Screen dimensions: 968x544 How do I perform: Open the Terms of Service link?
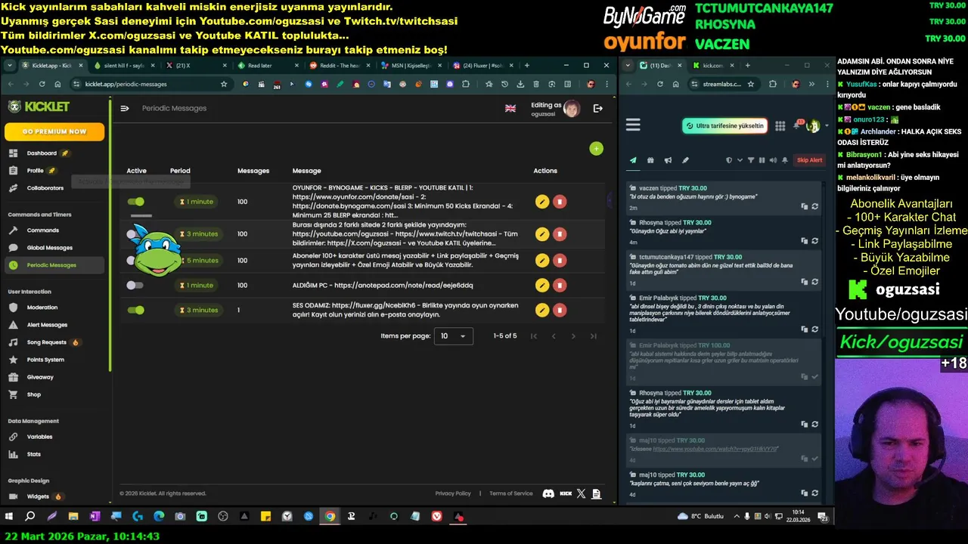511,493
